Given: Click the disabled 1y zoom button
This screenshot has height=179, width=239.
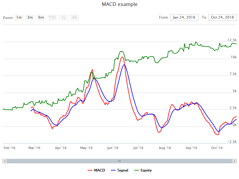Looking at the screenshot, I should [x=63, y=17].
